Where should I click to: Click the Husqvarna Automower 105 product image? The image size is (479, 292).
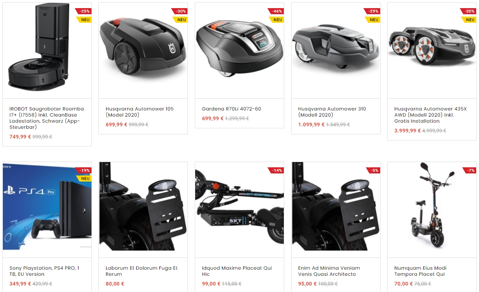[x=143, y=51]
